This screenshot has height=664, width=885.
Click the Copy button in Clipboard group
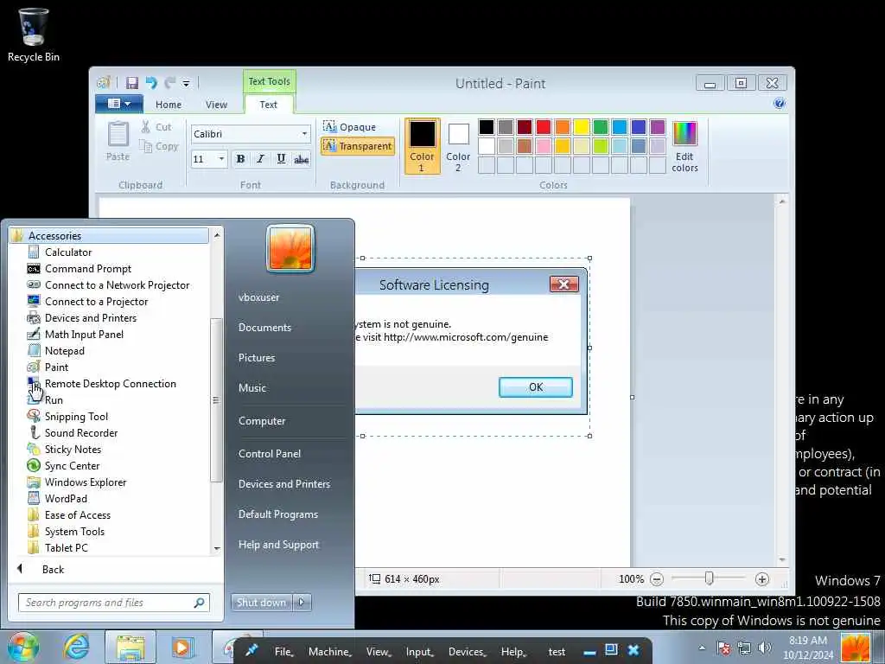(x=159, y=146)
